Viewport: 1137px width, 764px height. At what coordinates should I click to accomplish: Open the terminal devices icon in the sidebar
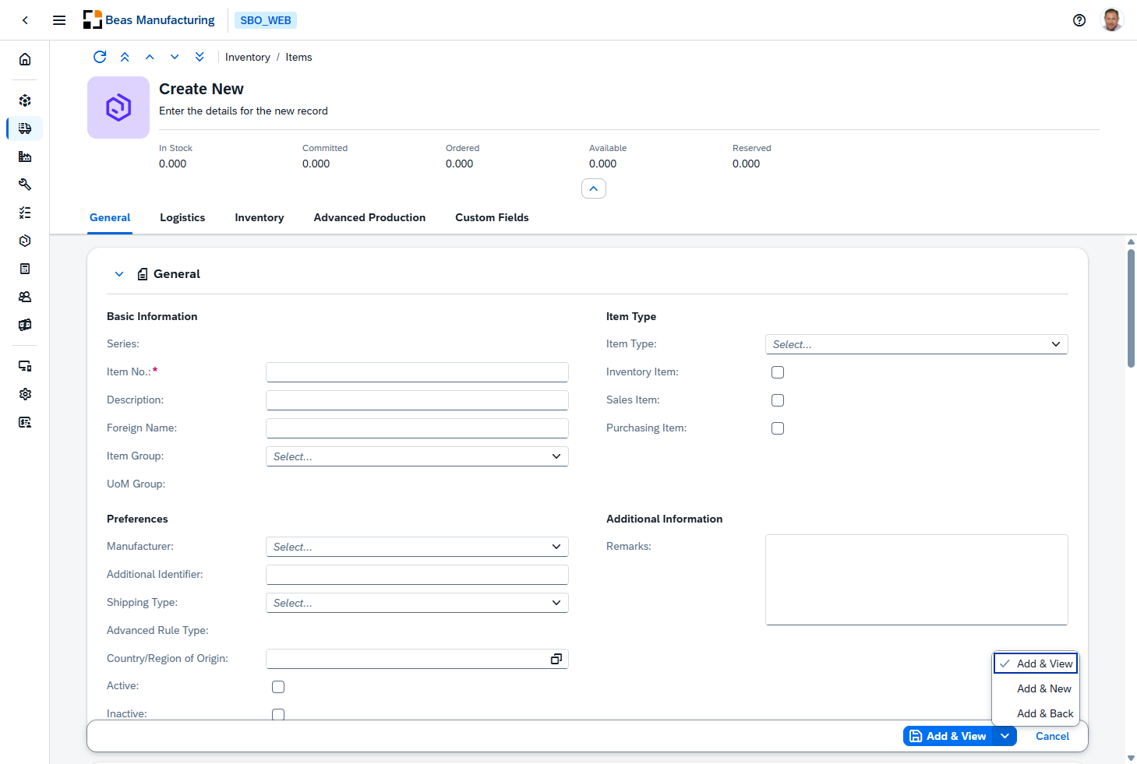25,366
